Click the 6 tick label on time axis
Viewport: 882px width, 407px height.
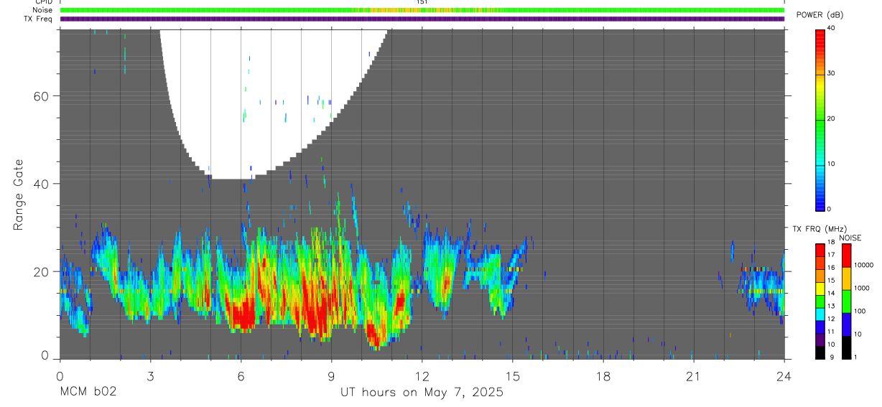tap(241, 376)
